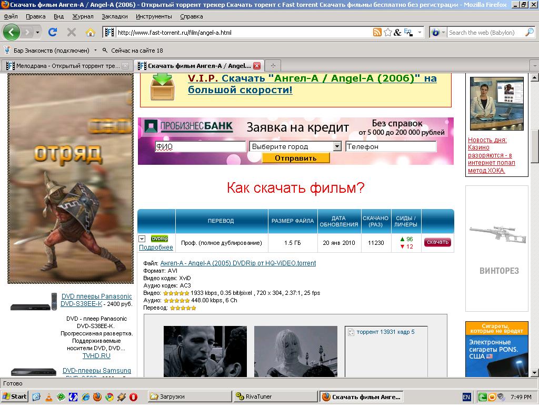The image size is (539, 416).
Task: Collapse the DVDRip torrent details arrow
Action: click(x=142, y=239)
